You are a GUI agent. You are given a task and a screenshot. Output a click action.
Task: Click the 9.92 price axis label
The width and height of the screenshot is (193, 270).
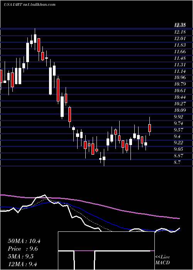179,117
